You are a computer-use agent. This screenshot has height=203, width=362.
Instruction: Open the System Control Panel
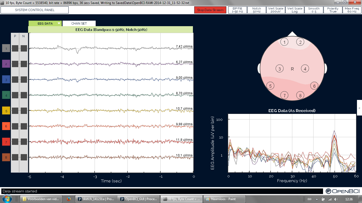pos(35,10)
